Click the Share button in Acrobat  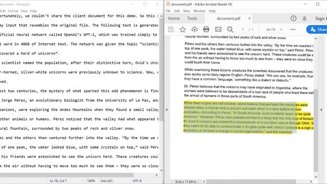pos(317,30)
